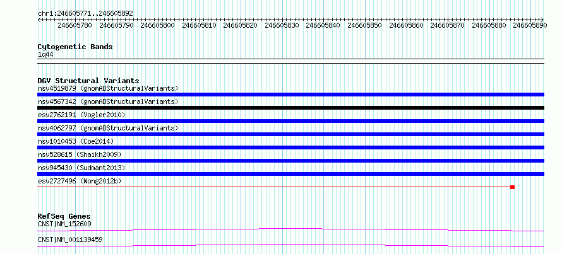Select the 1q44 band label
562x254 pixels.
pos(45,55)
